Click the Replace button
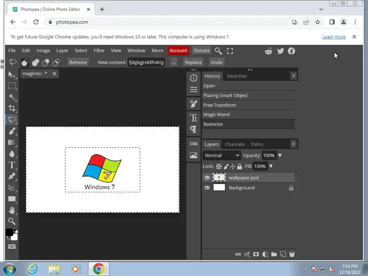 193,62
